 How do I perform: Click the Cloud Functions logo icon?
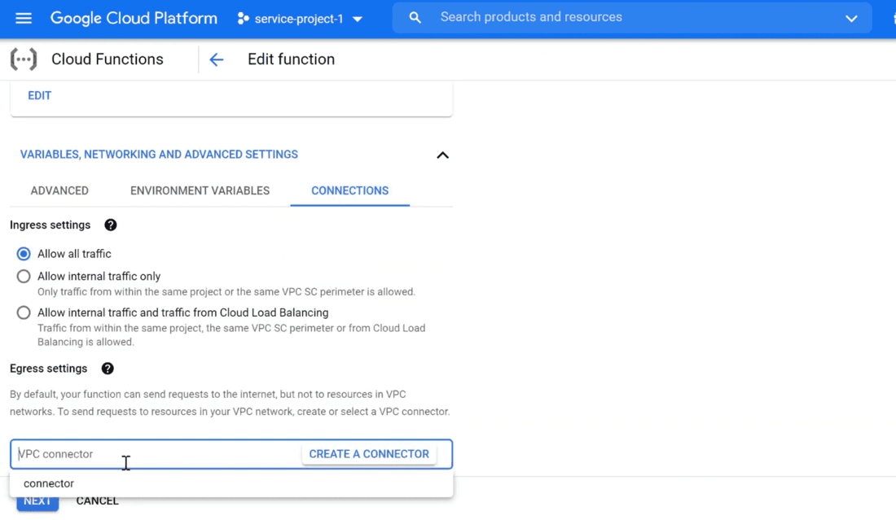pyautogui.click(x=24, y=59)
